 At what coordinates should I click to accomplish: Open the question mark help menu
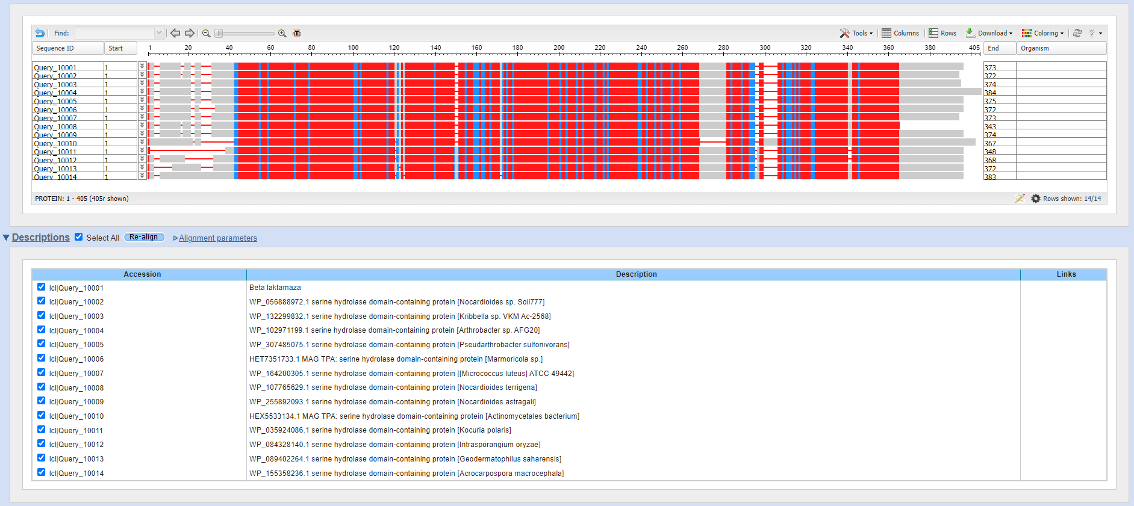1095,33
